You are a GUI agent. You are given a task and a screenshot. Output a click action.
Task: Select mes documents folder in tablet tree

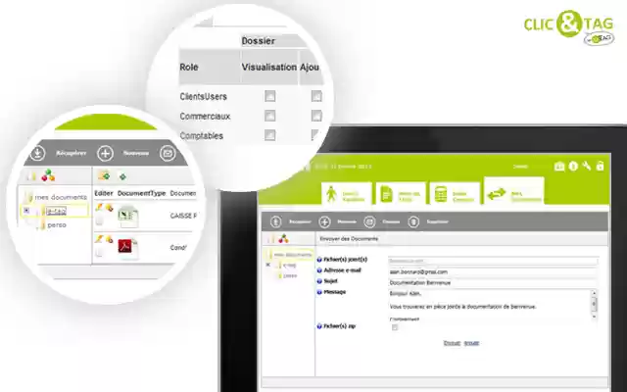[292, 255]
